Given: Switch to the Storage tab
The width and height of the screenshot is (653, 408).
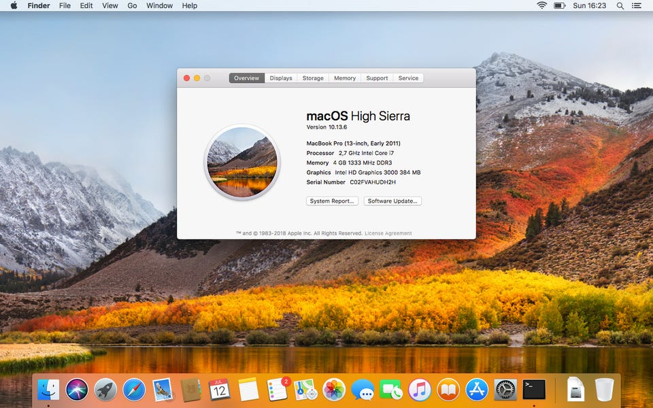Looking at the screenshot, I should tap(313, 78).
